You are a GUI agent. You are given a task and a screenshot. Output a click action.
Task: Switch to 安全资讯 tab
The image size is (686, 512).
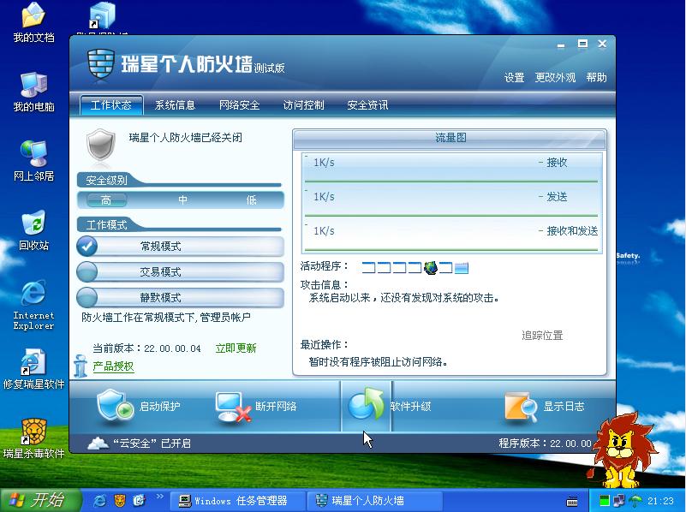tap(367, 105)
